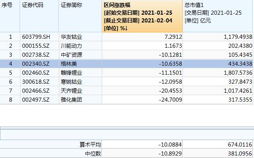The height and width of the screenshot is (158, 254).
Task: Select row 1 华友钴业
Action: [x=126, y=37]
